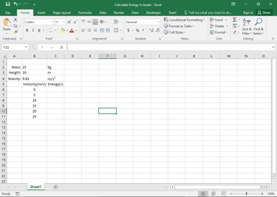Viewport: 277px width, 197px height.
Task: Click the AutoSum sigma icon
Action: pos(234,20)
